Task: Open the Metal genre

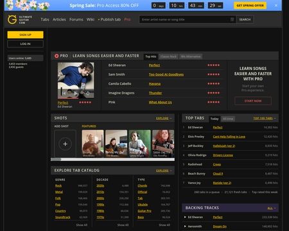Action: [59, 192]
